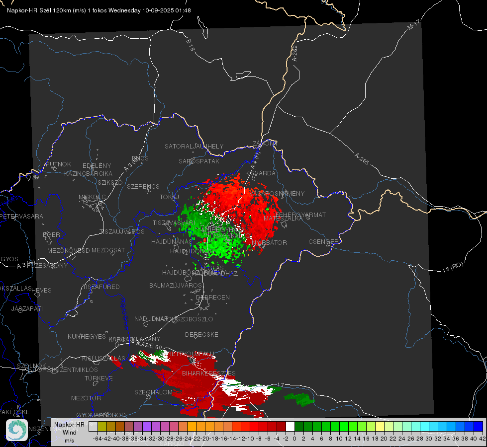Click the swirl logo icon
The image size is (487, 447).
coord(17,430)
